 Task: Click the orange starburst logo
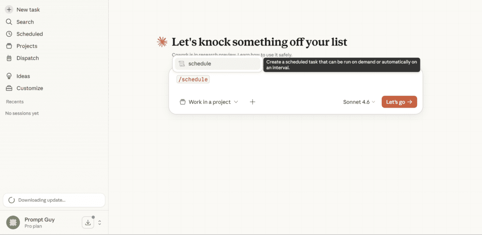click(162, 42)
